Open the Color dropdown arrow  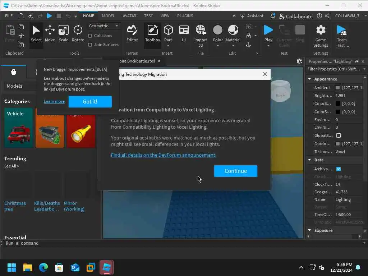coord(217,46)
